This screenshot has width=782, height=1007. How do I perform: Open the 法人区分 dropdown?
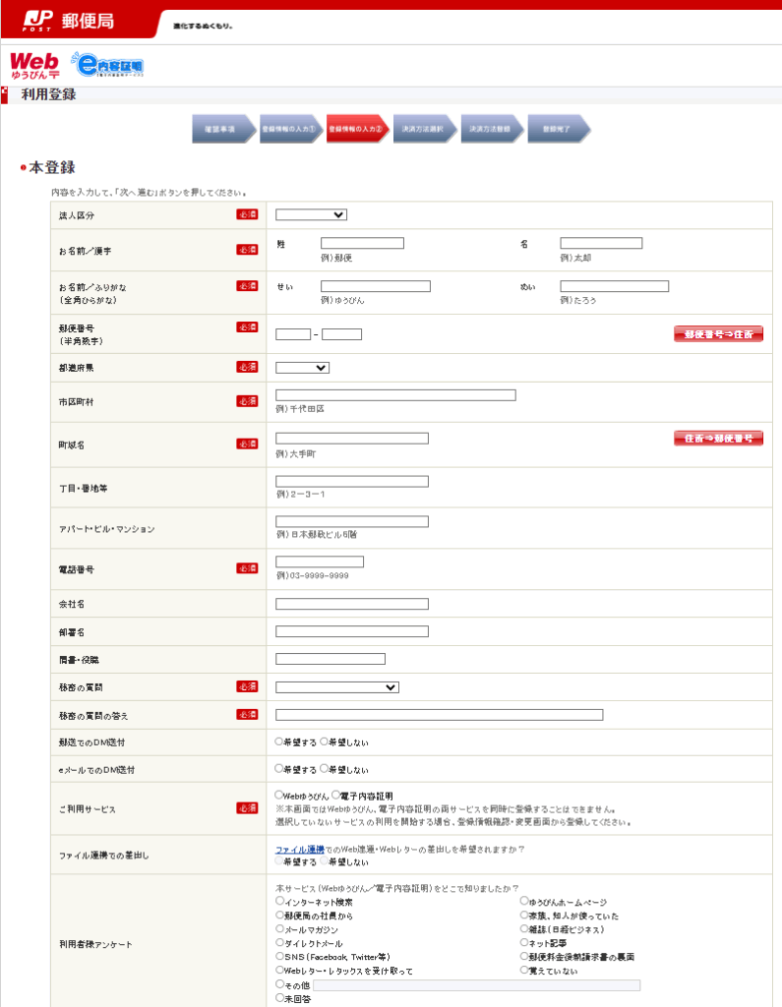(311, 214)
